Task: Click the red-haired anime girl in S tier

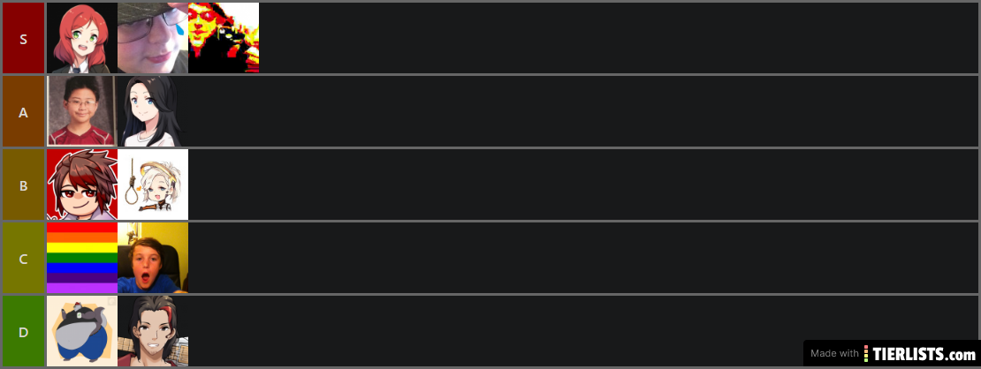Action: click(x=82, y=38)
